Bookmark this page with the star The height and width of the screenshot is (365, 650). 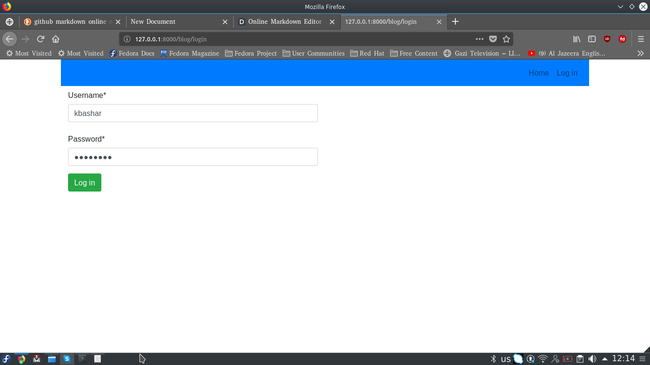506,39
